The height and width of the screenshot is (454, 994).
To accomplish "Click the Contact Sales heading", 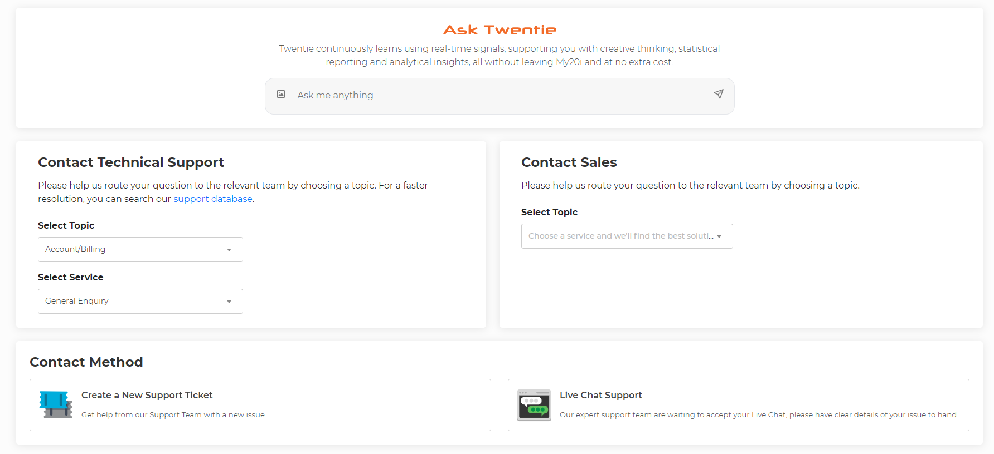I will (x=569, y=162).
